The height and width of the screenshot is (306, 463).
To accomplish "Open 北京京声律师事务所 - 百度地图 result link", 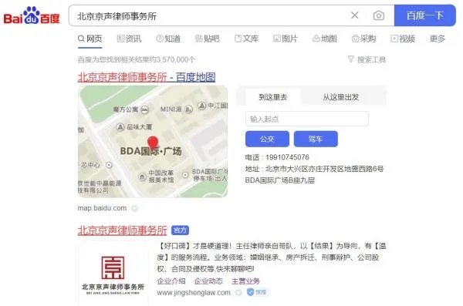I will [147, 77].
